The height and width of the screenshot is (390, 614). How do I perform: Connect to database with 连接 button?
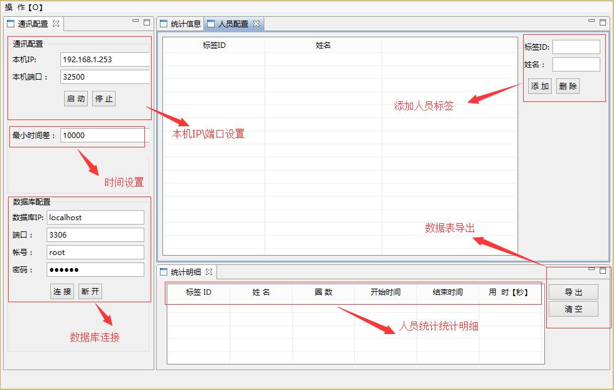pos(62,291)
